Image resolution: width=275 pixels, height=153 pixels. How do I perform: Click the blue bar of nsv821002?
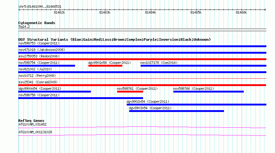click(x=142, y=72)
